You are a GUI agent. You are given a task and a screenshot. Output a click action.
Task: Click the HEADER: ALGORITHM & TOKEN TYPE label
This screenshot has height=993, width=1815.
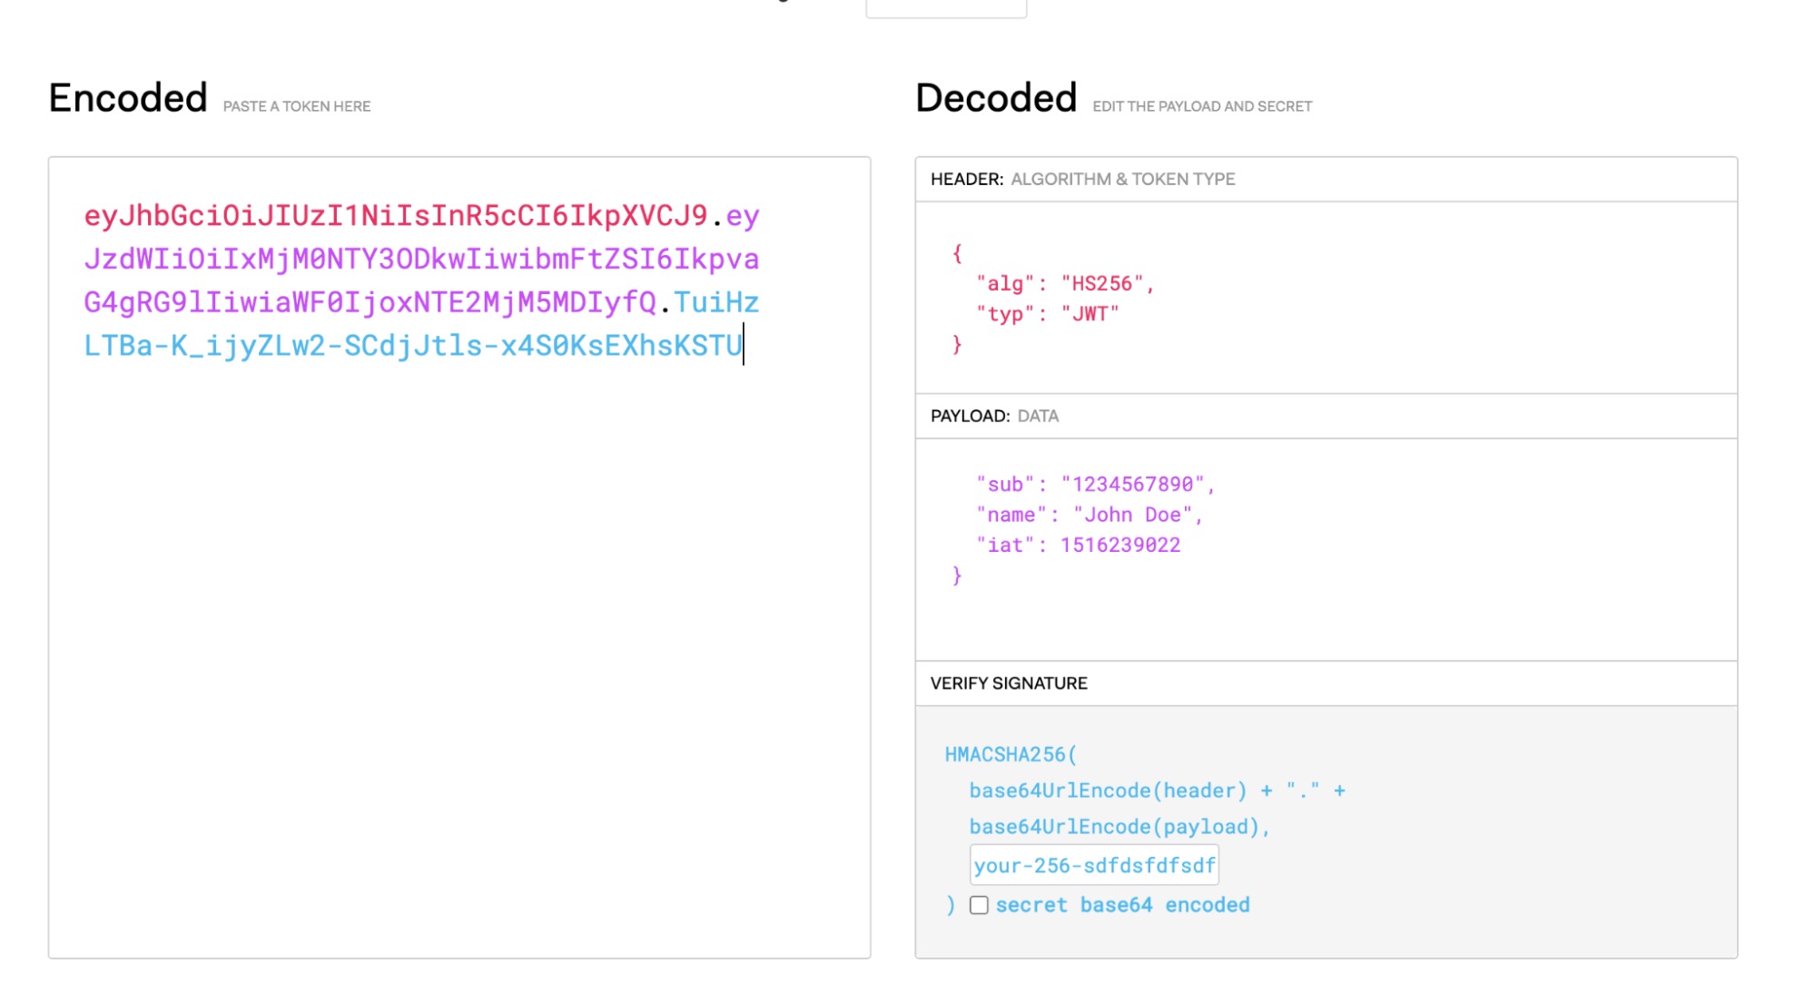(1082, 179)
